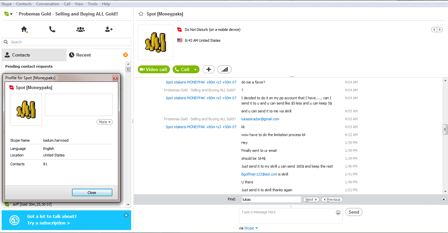Start a Video call
Screen dimensions: 448x233
tap(154, 69)
